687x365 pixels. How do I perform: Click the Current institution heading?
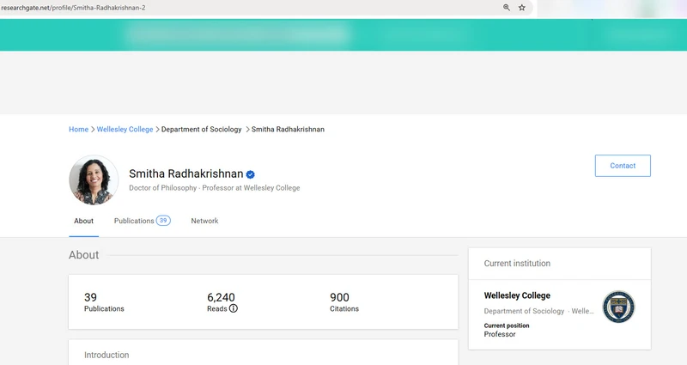(x=517, y=264)
